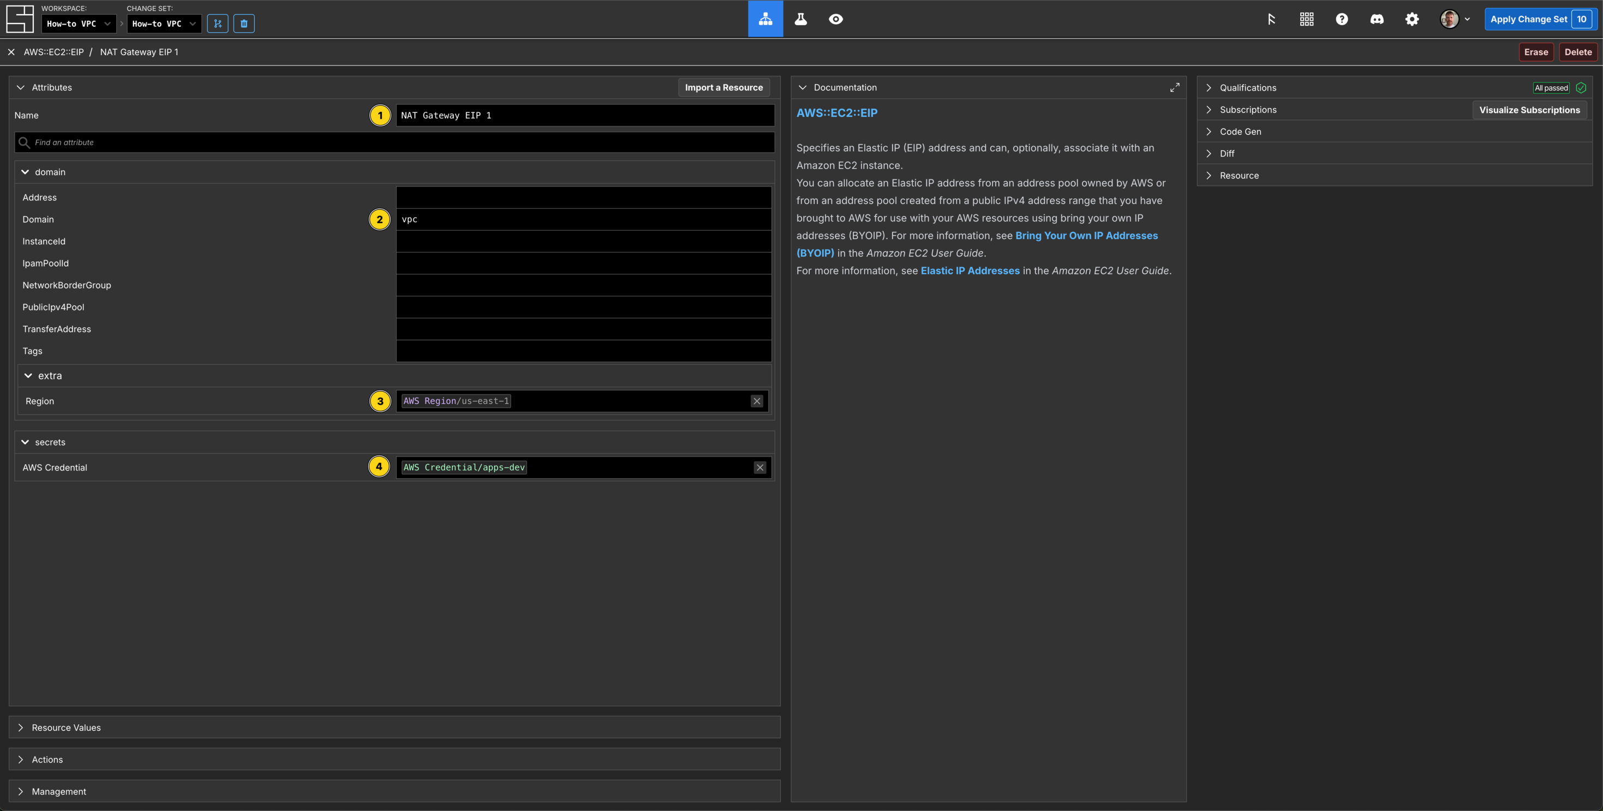Click the PublicIpv4Pool input field

584,307
